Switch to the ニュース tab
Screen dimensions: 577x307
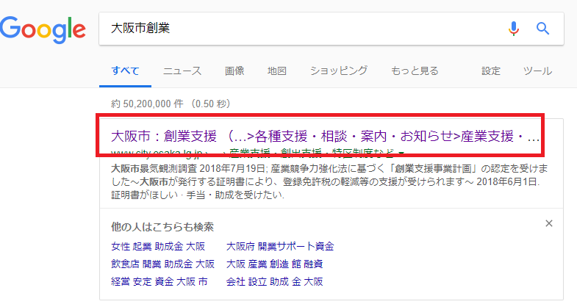(x=182, y=71)
